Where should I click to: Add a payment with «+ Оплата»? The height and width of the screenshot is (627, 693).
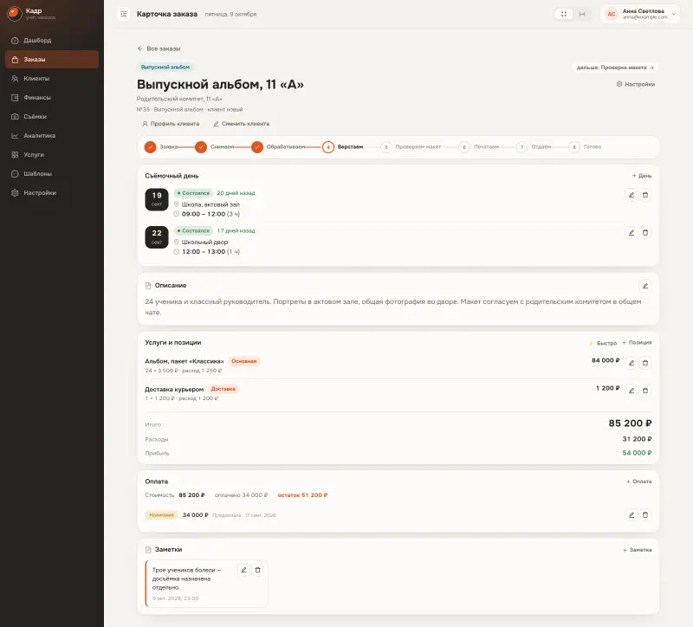[x=638, y=482]
